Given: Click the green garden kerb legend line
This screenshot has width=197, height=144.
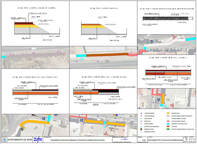Looking at the screenshot, I should point(141,119).
